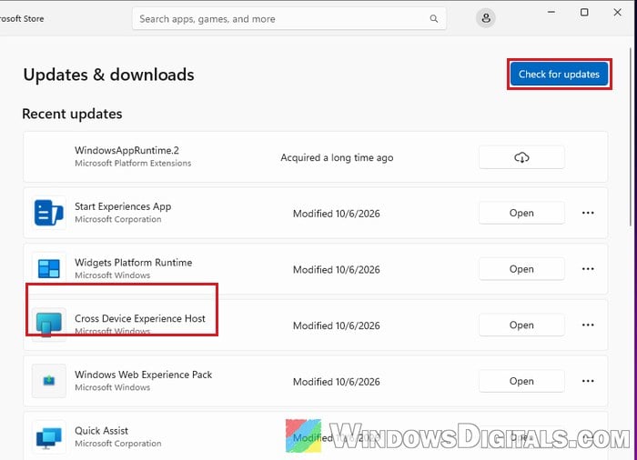637x460 pixels.
Task: Click the search magnifier icon
Action: click(x=433, y=19)
